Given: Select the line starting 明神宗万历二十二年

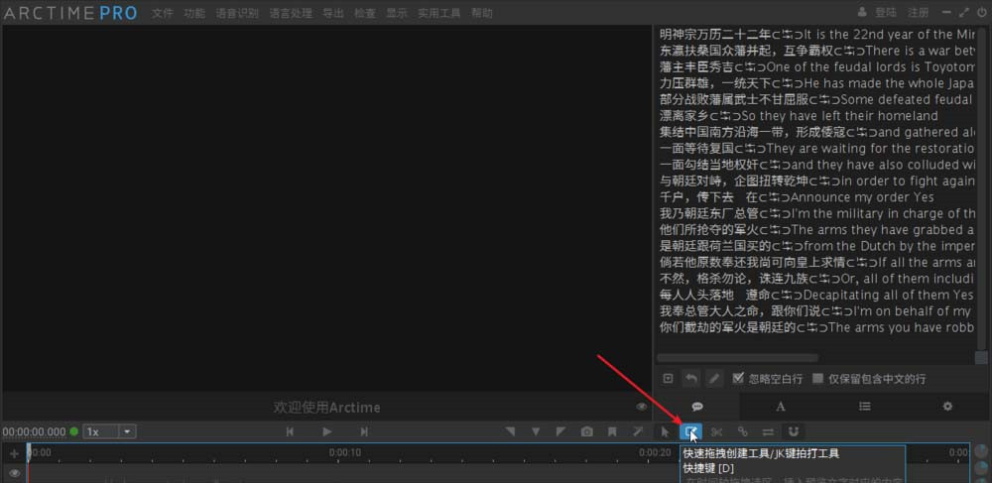Looking at the screenshot, I should click(816, 34).
